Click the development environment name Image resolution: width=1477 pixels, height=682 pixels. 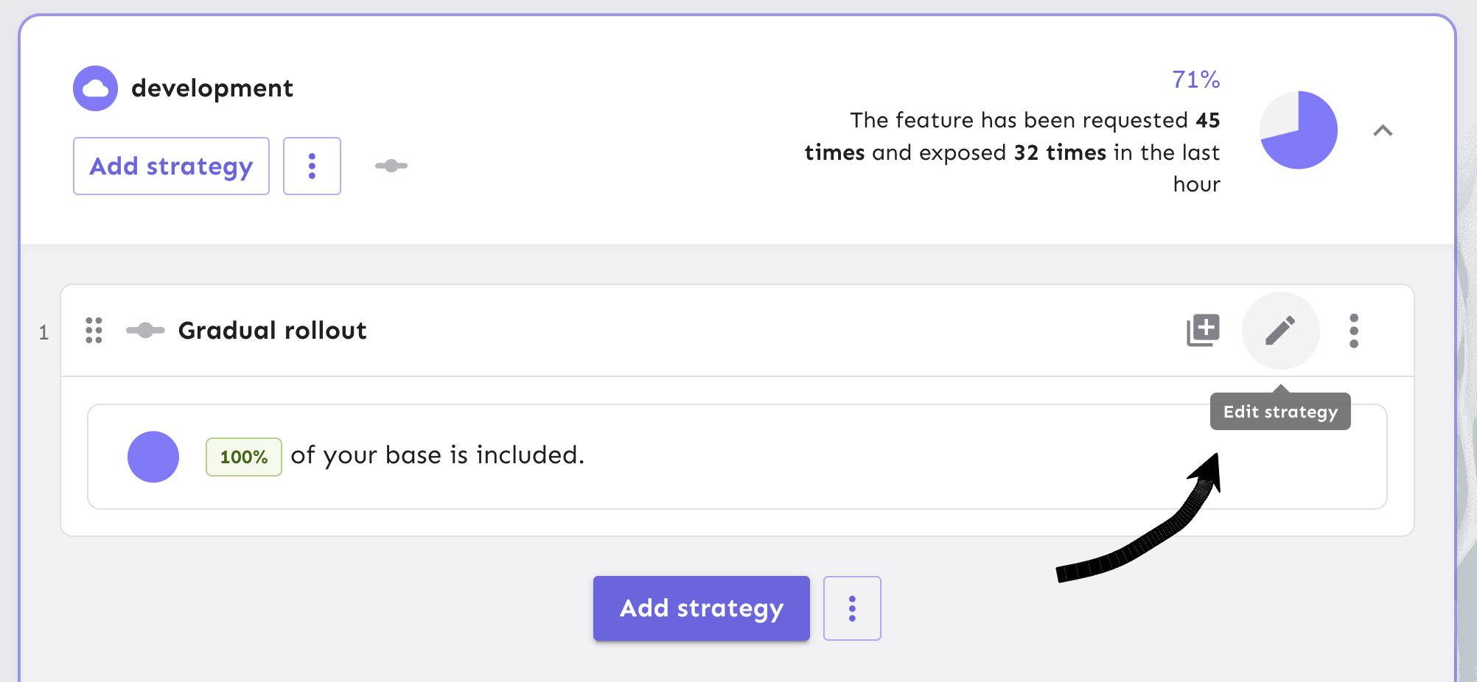pyautogui.click(x=212, y=88)
